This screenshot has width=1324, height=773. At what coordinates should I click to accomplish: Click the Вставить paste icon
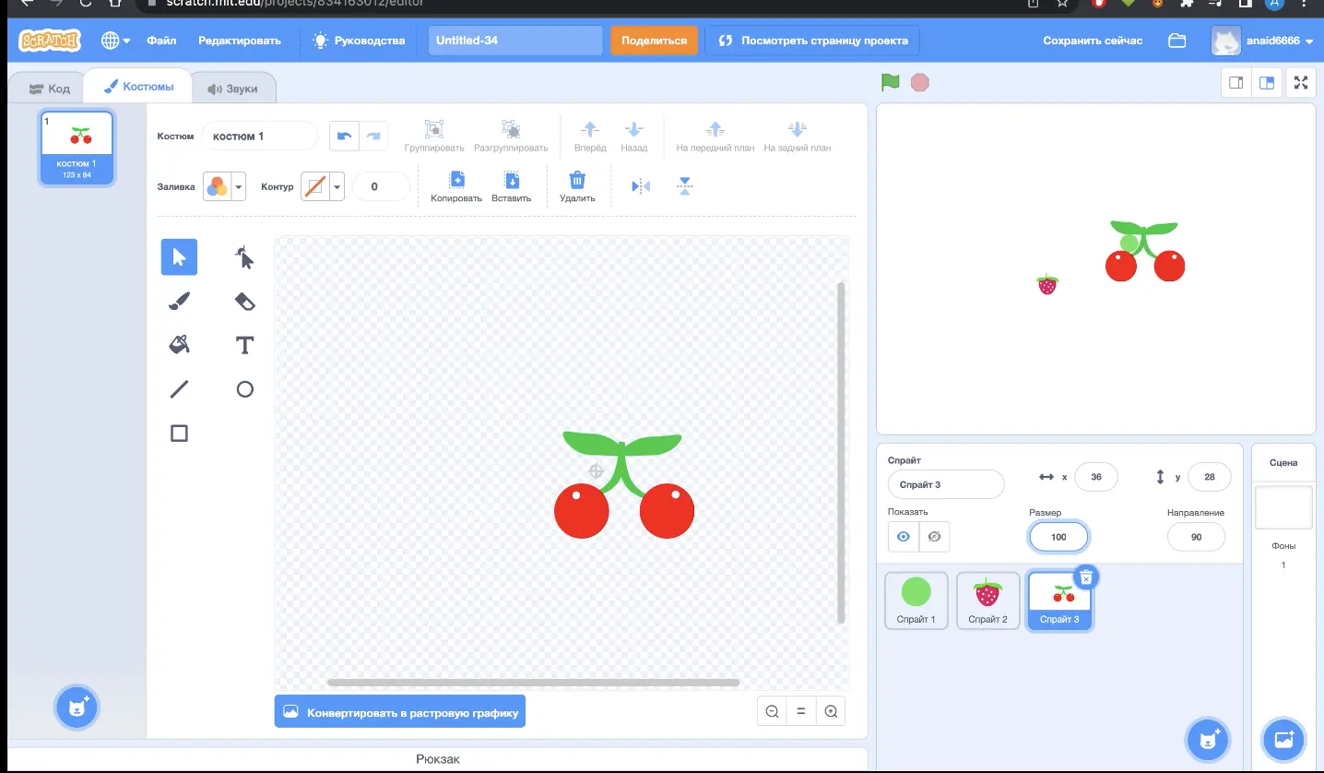coord(512,180)
